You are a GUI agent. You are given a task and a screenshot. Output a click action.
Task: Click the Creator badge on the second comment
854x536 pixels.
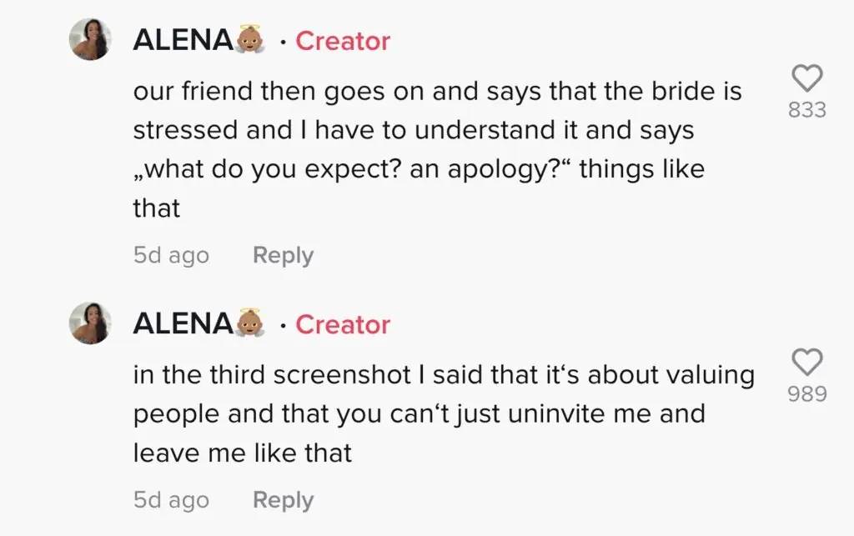point(343,324)
